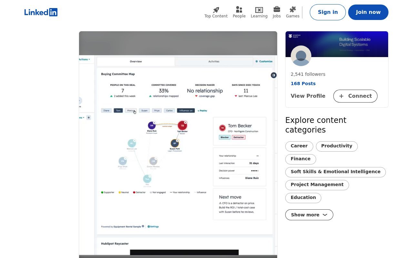Select the Productivity category chip
This screenshot has width=413, height=258.
(x=337, y=146)
